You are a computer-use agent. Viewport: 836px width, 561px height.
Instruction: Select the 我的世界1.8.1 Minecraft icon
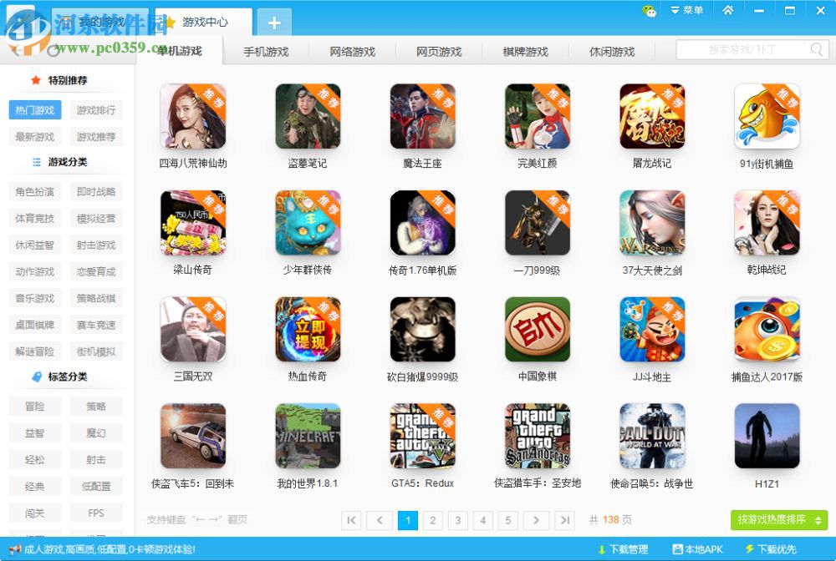click(x=307, y=437)
